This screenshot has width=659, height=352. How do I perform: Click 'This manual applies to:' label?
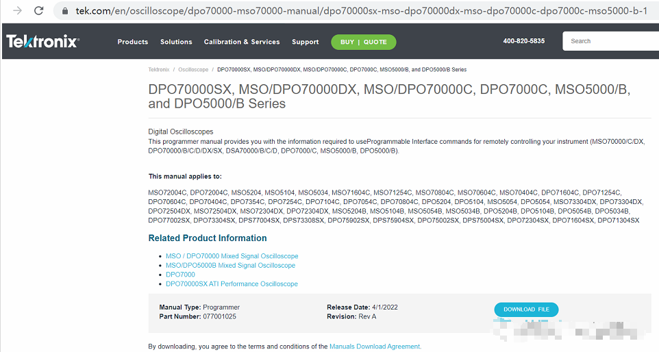[185, 177]
